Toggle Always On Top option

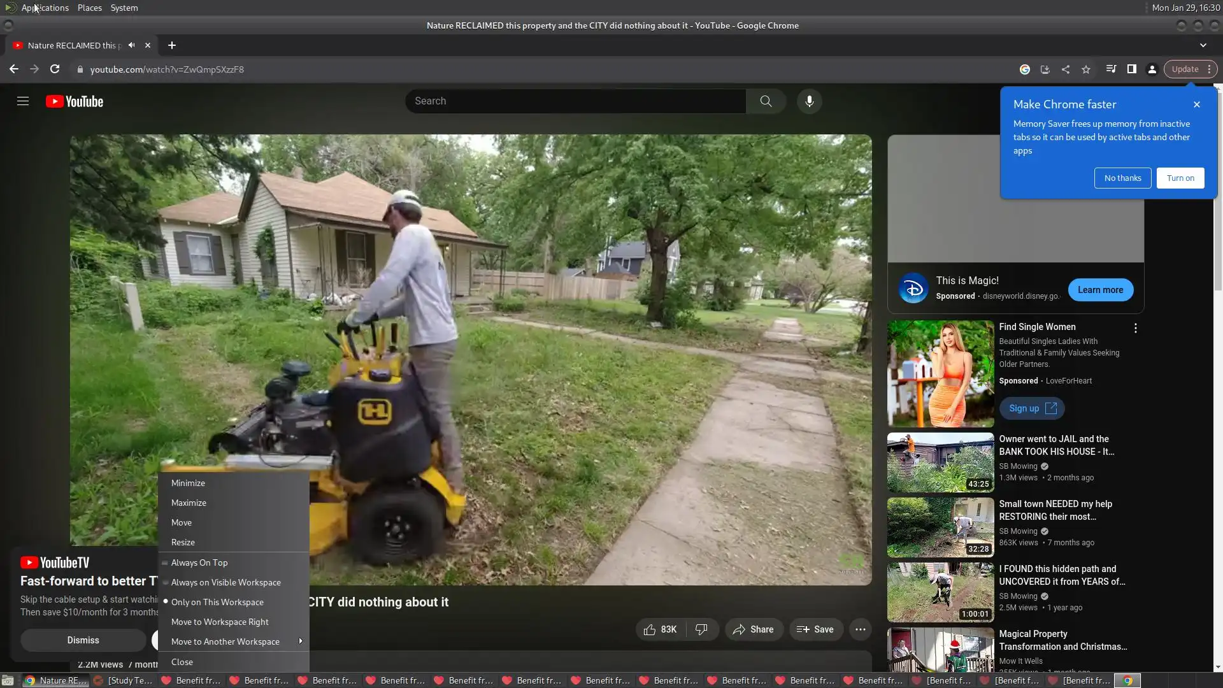[199, 563]
